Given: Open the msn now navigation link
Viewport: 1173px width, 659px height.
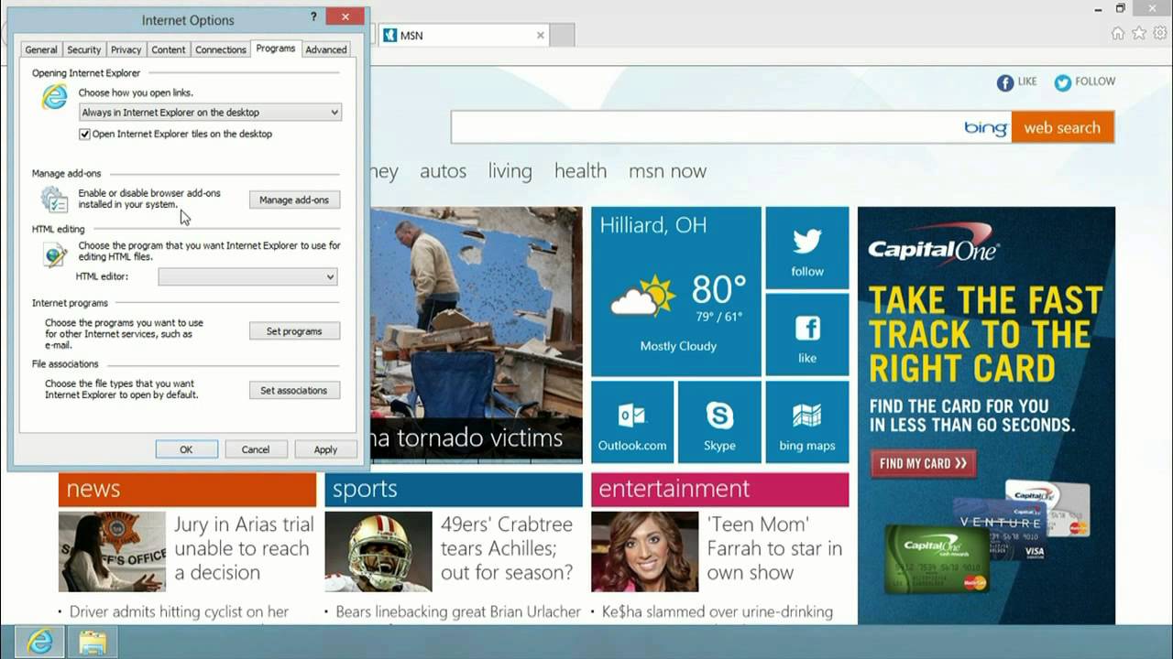Looking at the screenshot, I should coord(667,171).
